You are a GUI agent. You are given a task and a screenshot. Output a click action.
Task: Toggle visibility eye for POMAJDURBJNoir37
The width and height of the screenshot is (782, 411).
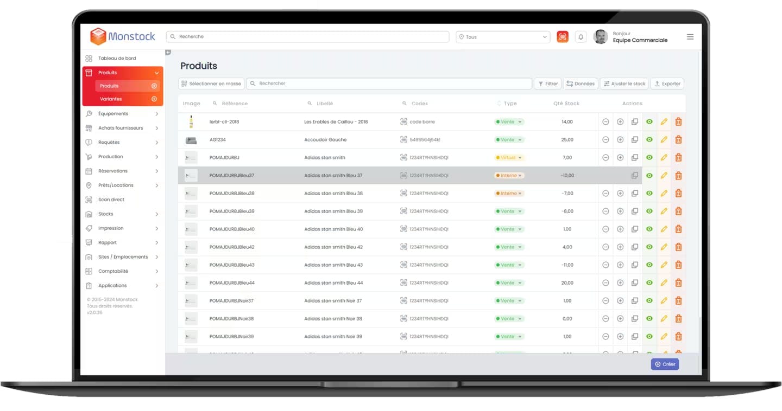649,301
